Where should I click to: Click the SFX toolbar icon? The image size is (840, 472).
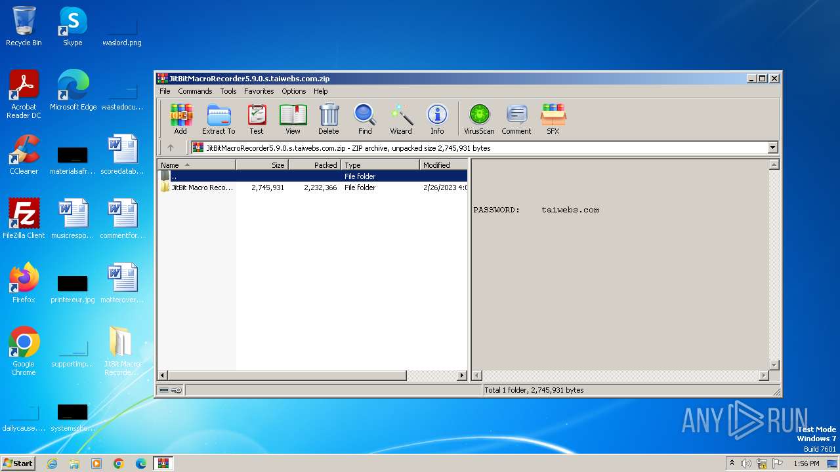click(553, 119)
